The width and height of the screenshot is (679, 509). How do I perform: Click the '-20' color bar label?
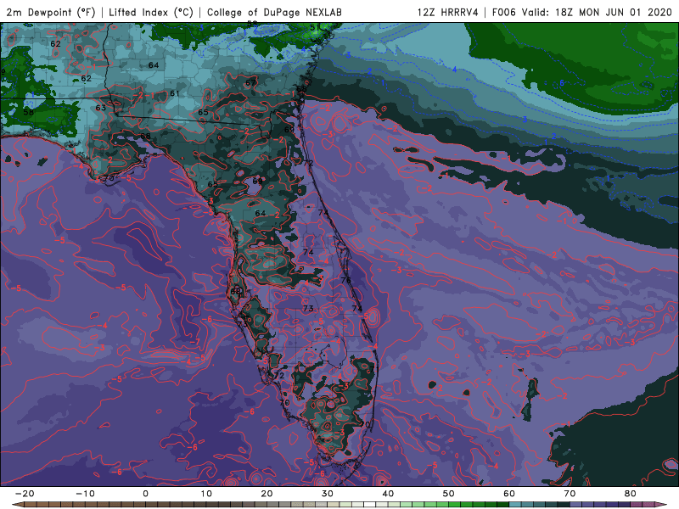[x=25, y=494]
